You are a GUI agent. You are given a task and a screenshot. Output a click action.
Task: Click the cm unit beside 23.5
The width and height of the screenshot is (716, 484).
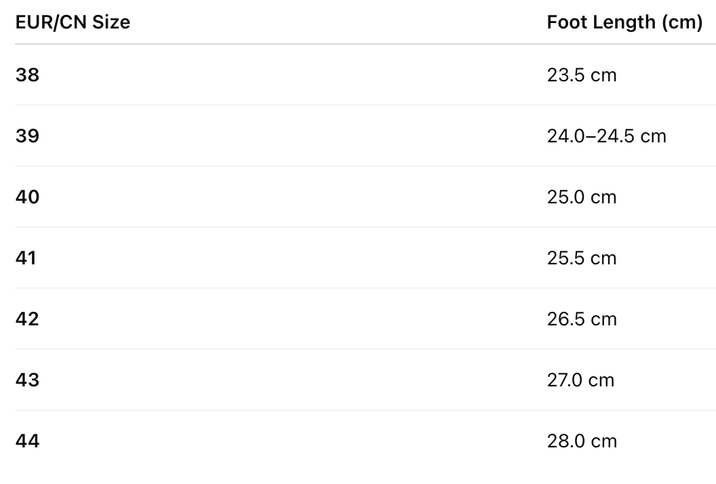(603, 75)
